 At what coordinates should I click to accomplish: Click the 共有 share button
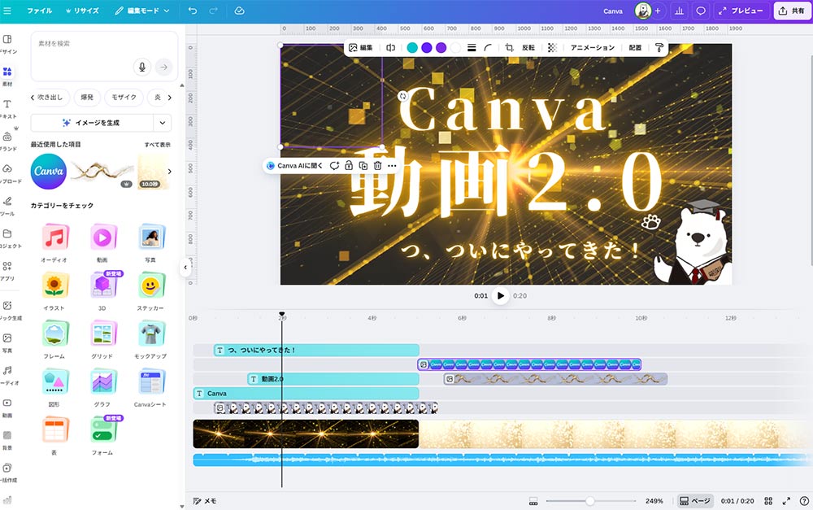click(x=792, y=11)
